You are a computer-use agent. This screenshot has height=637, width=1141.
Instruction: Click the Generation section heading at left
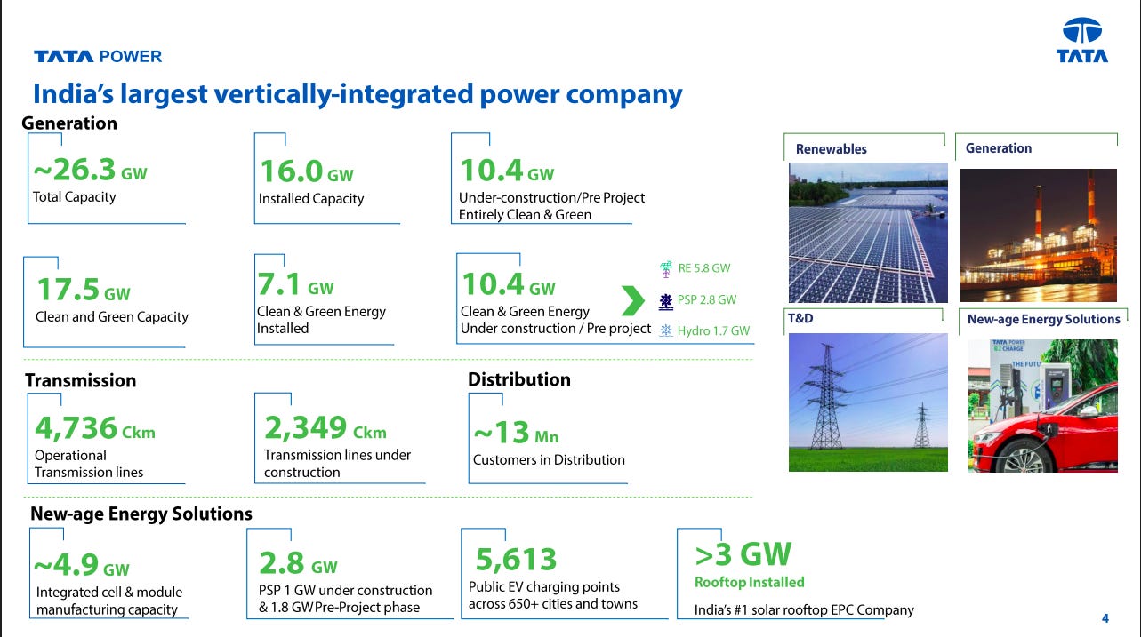click(69, 123)
